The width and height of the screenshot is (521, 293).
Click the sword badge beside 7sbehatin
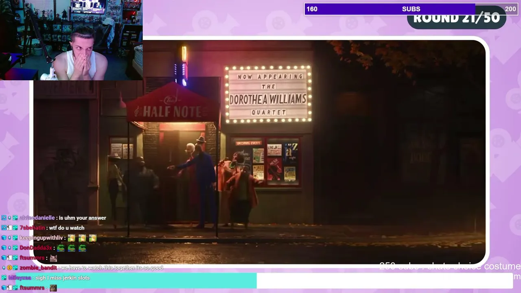click(x=4, y=228)
